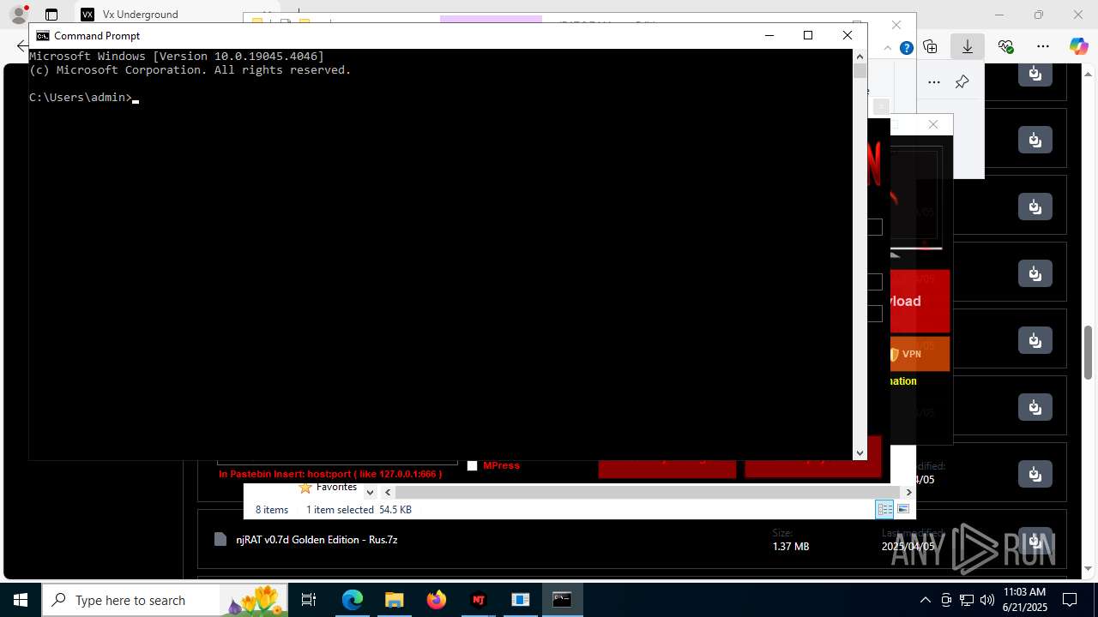Switch to the njRAT NJ taskbar app
The image size is (1098, 617).
coord(479,600)
